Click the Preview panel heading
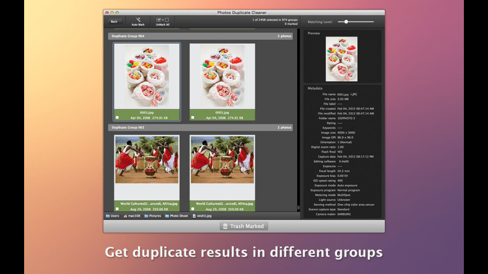Viewport: 488px width, 274px height. 314,33
